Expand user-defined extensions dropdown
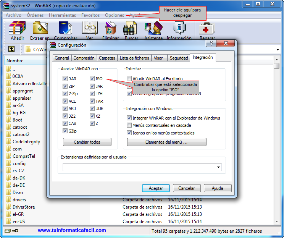 point(218,167)
